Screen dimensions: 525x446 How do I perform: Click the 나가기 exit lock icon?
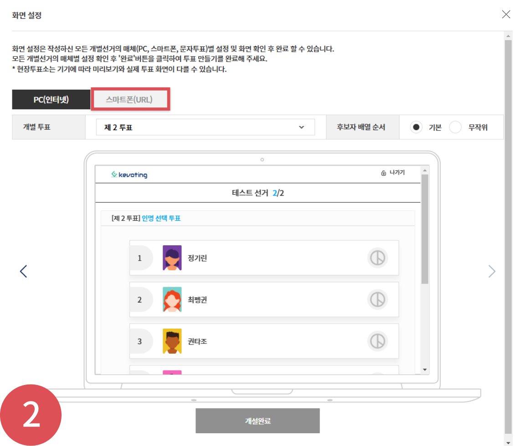[x=383, y=173]
